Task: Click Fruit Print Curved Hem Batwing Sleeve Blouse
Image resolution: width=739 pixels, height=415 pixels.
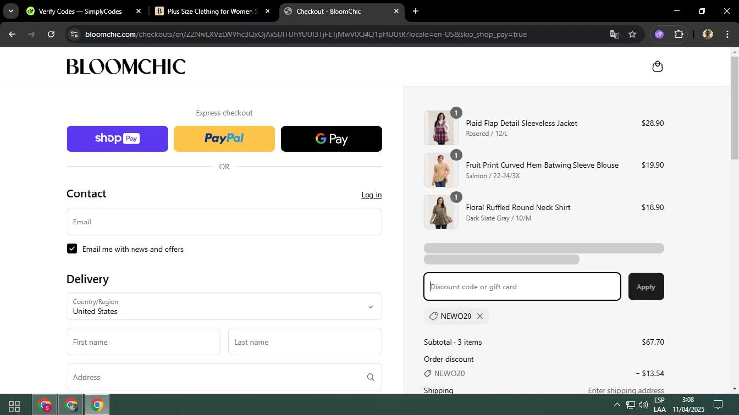Action: click(x=542, y=165)
